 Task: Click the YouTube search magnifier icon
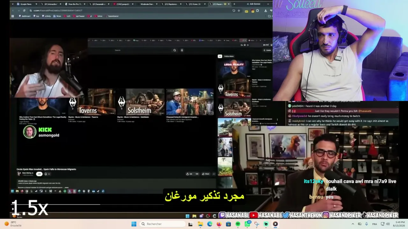tap(174, 50)
